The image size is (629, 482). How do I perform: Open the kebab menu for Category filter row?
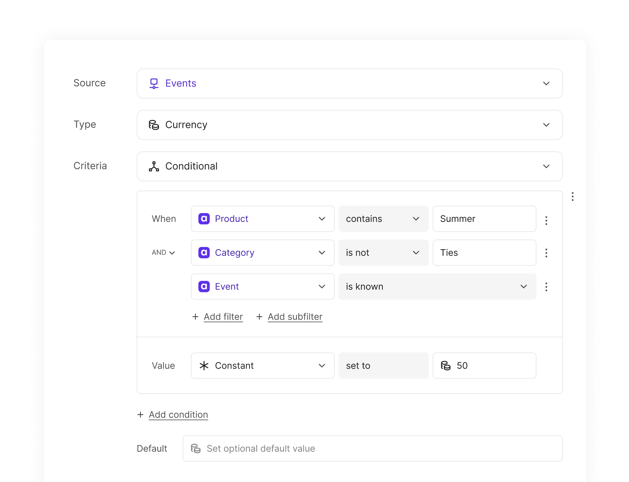(x=546, y=253)
